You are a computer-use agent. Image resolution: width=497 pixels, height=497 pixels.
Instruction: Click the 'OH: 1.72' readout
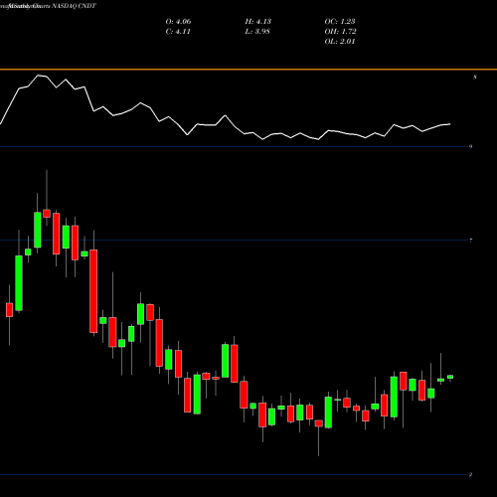click(x=340, y=32)
